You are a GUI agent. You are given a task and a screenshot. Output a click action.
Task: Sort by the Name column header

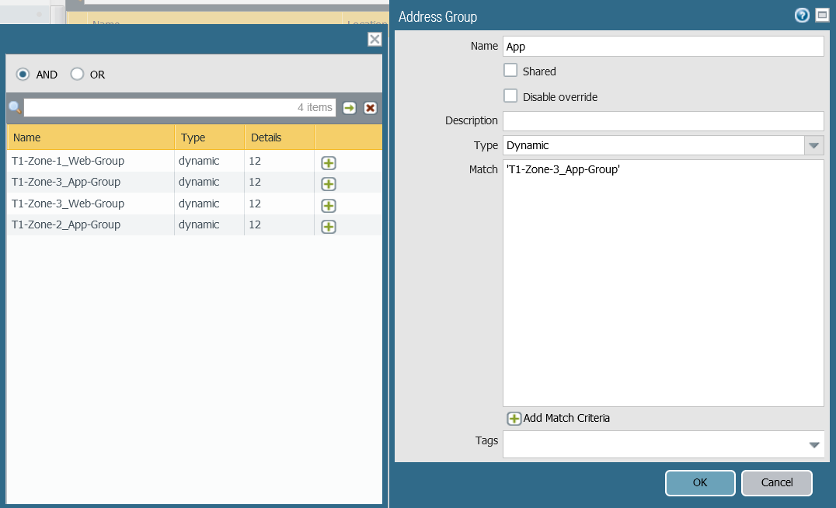(x=90, y=137)
